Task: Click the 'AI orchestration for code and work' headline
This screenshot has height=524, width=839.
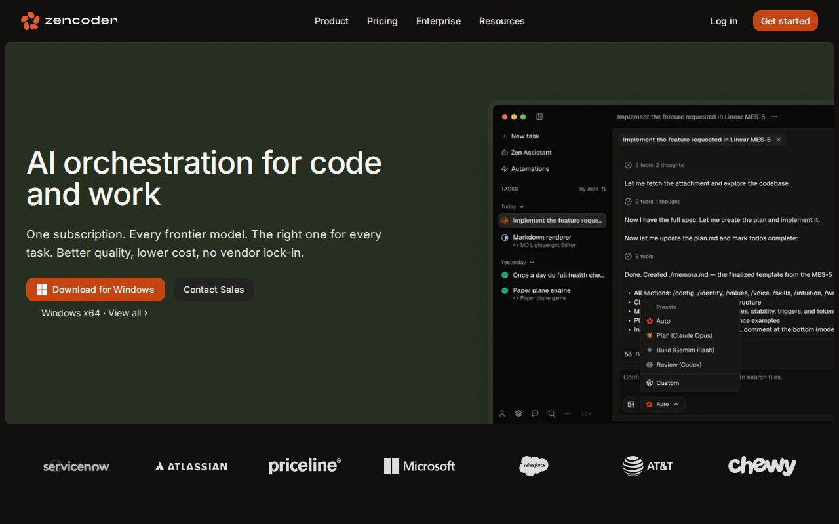Action: click(x=204, y=178)
